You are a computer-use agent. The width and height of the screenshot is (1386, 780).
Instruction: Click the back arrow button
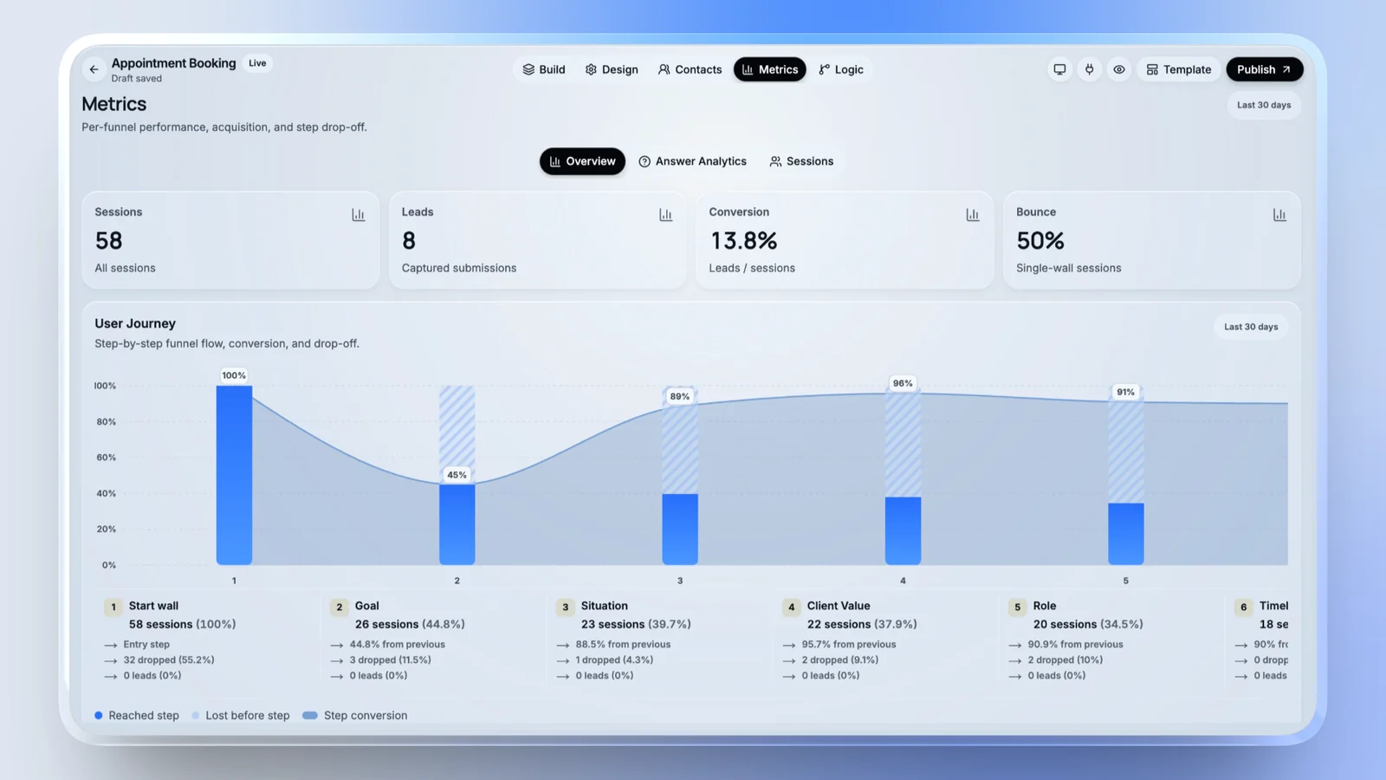click(94, 69)
